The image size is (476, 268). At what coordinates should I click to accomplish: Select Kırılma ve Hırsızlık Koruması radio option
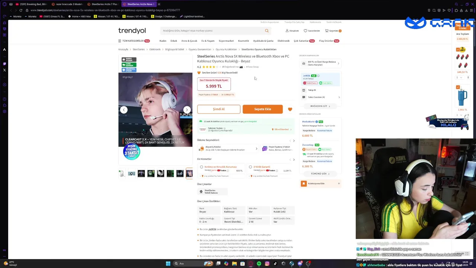click(202, 167)
